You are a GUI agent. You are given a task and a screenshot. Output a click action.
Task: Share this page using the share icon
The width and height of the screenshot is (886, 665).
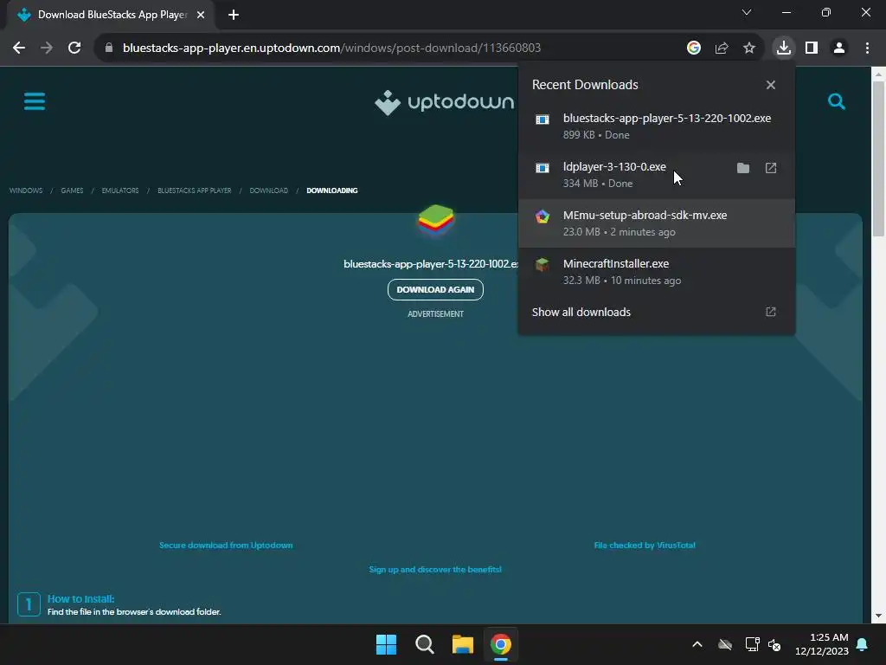[722, 48]
